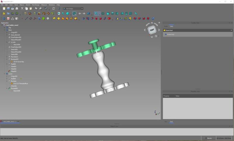Screen dimensions: 234x141
Task: Click the Blender navigation style button
Action: tap(209, 138)
